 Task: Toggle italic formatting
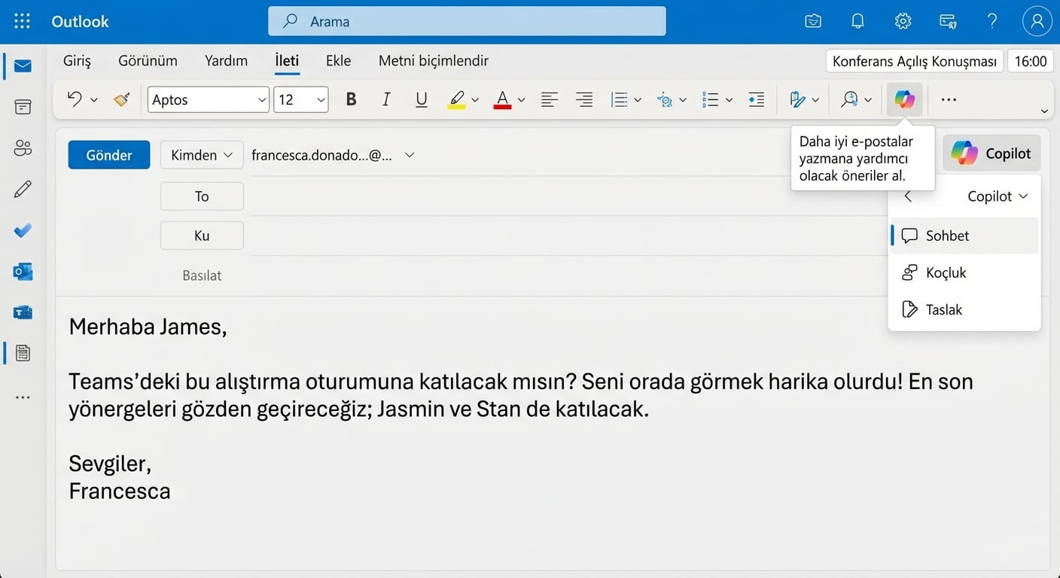click(385, 99)
